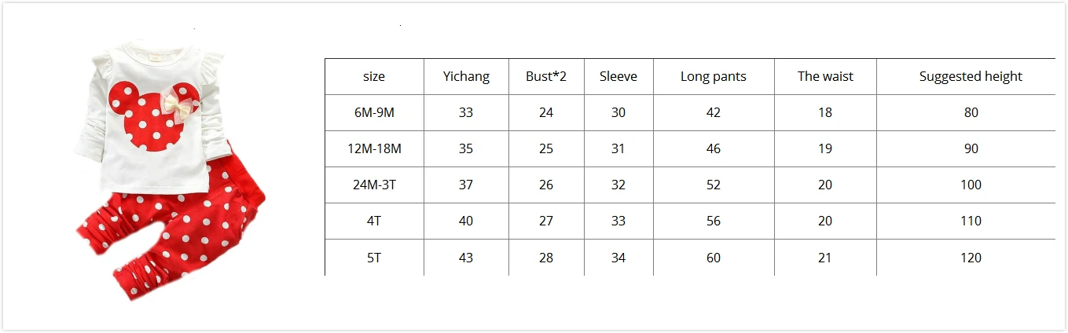Select the 'Long pants' header cell
Image resolution: width=1068 pixels, height=333 pixels.
click(714, 76)
